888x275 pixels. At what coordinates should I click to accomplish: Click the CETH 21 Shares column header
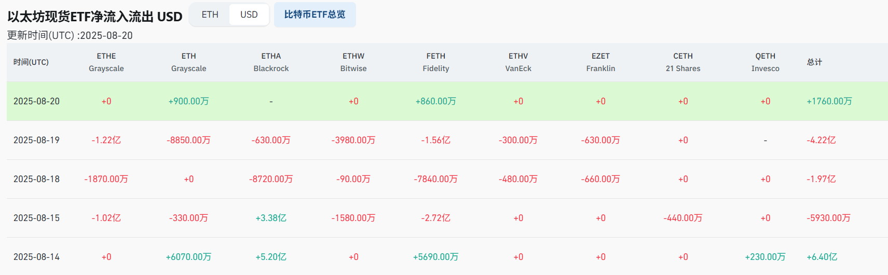click(683, 62)
